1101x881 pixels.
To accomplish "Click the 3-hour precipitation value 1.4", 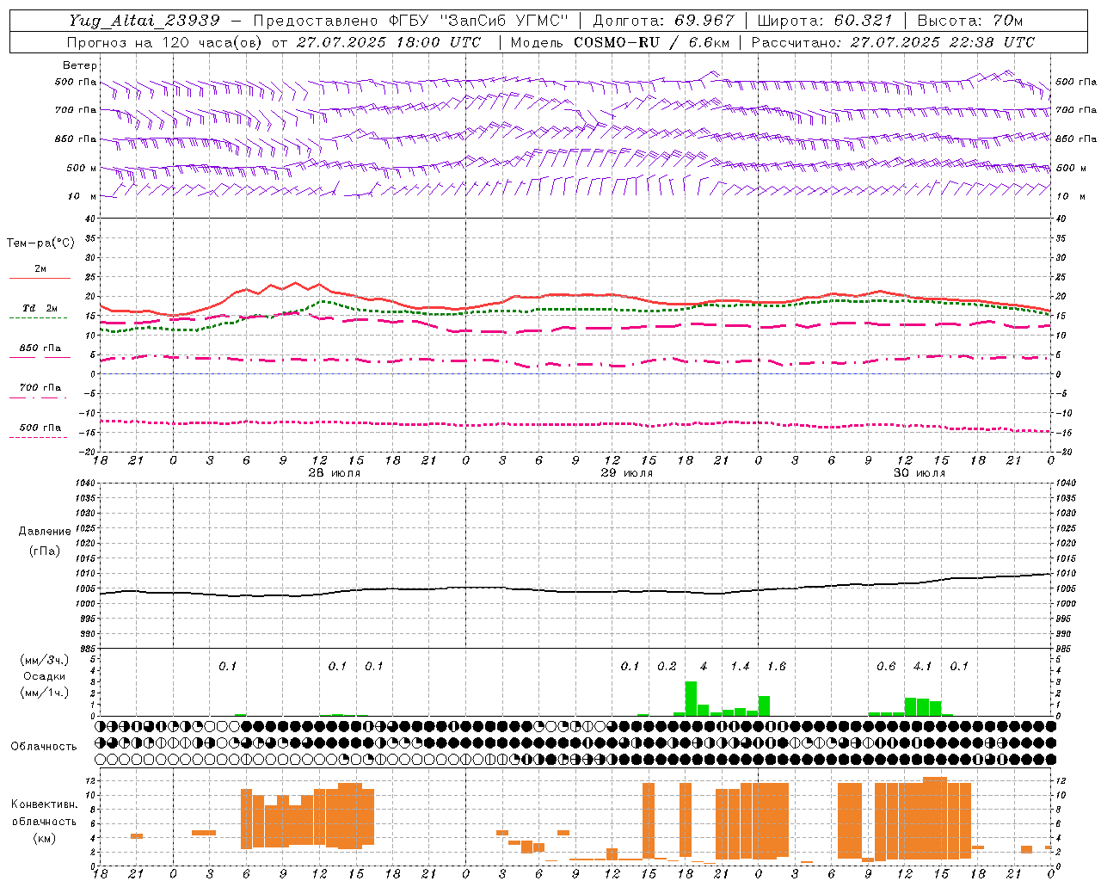I will click(740, 667).
